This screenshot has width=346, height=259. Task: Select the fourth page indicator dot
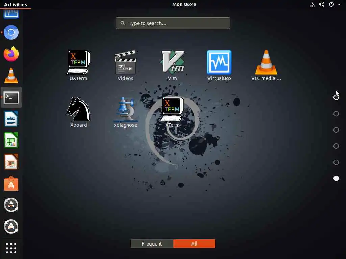336,146
